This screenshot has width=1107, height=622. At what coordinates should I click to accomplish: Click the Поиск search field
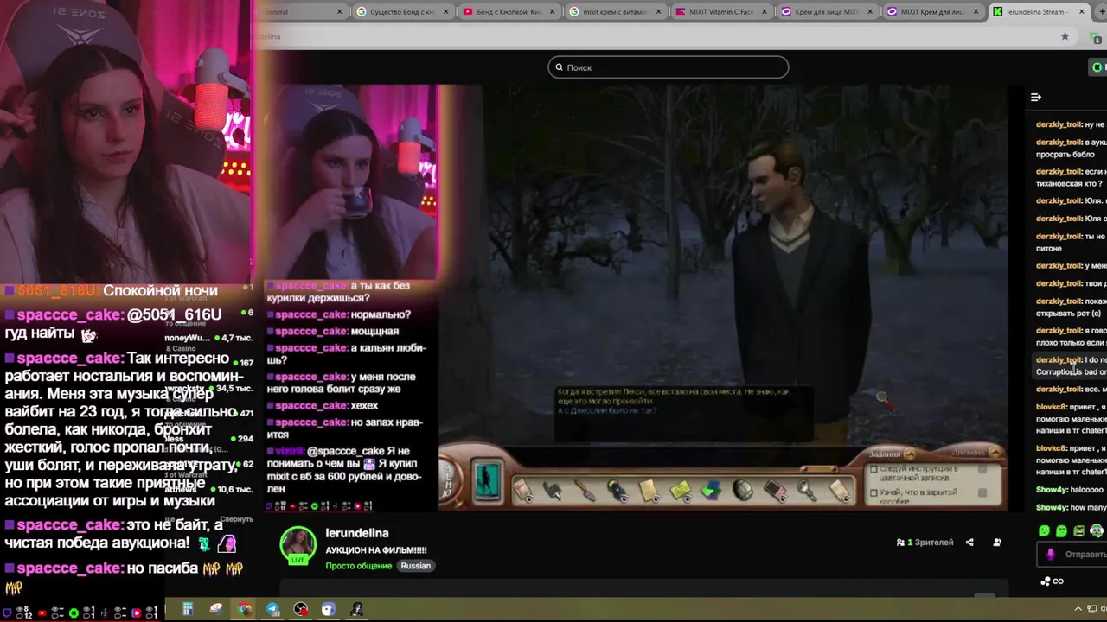click(x=669, y=67)
